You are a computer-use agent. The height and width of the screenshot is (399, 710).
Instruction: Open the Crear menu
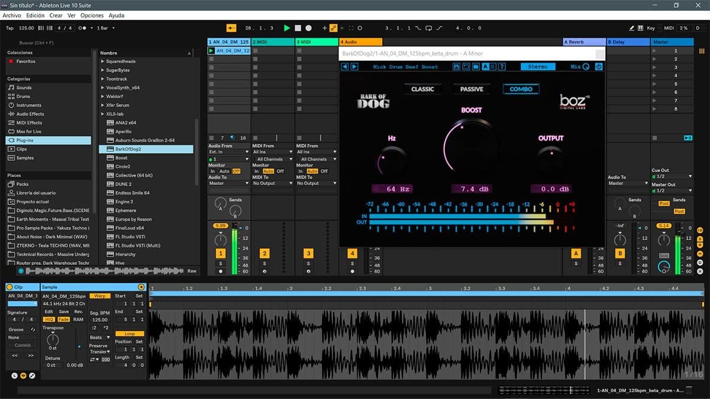pos(56,15)
